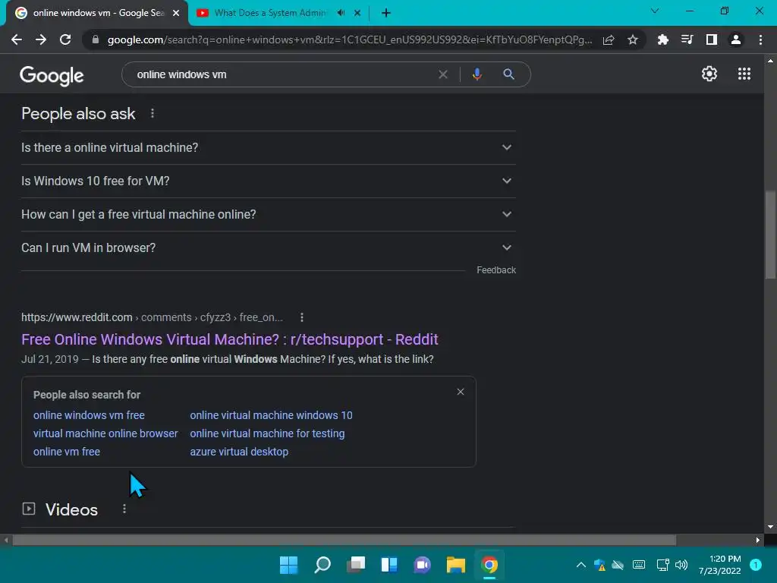Click the horizontal scrollbar thumb
Image resolution: width=777 pixels, height=583 pixels.
tap(344, 540)
